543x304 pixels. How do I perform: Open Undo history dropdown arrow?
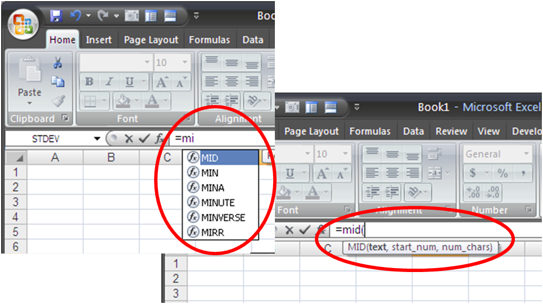pyautogui.click(x=88, y=16)
